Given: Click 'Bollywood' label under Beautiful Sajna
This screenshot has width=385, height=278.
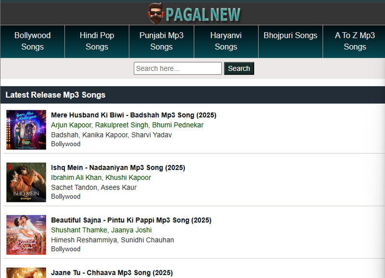Looking at the screenshot, I should pos(65,249).
